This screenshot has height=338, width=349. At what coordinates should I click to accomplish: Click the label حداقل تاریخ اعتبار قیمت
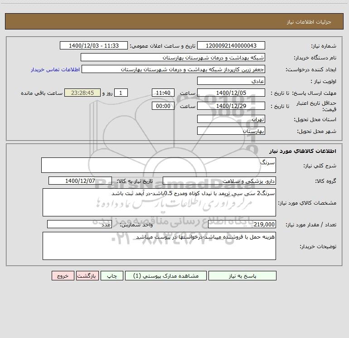pyautogui.click(x=316, y=106)
